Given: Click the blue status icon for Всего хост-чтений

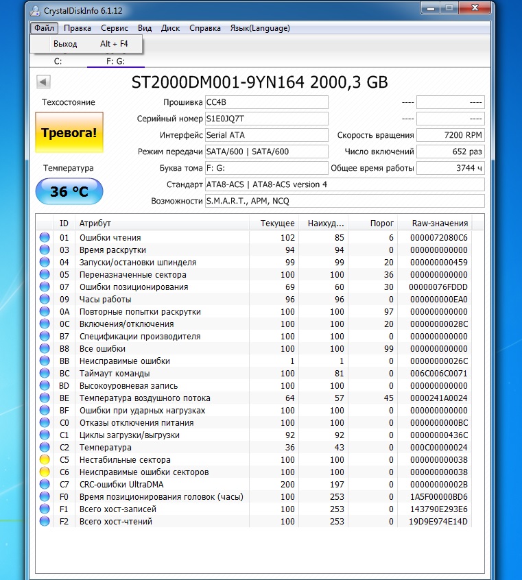Looking at the screenshot, I should [45, 522].
